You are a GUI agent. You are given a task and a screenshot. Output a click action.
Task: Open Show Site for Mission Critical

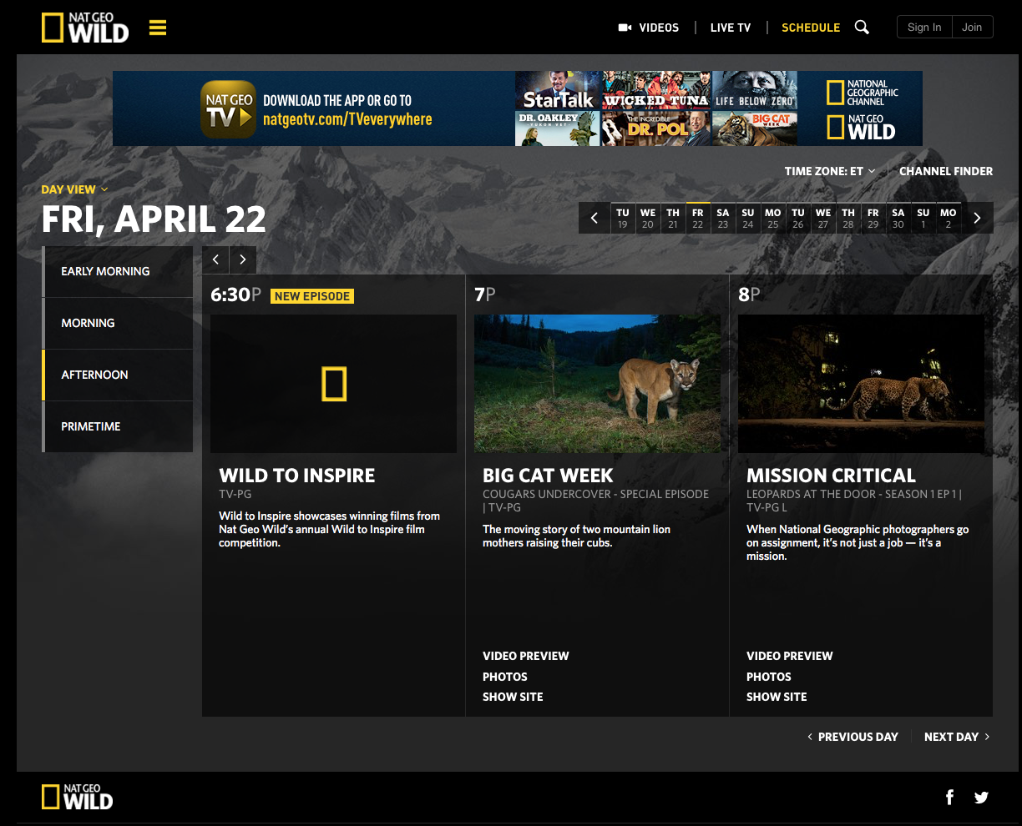(x=777, y=697)
